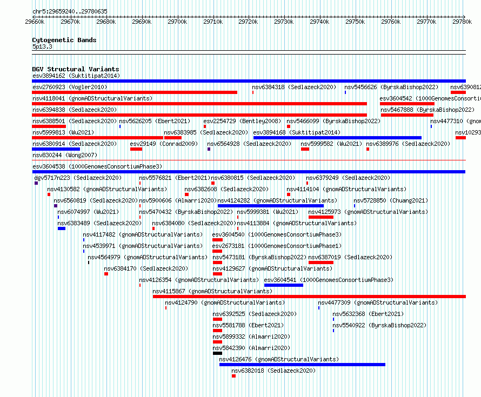Viewport: 481px width, 397px height.
Task: Open nsv6384080 (Sedlazeck2020) label
Action: coord(194,223)
